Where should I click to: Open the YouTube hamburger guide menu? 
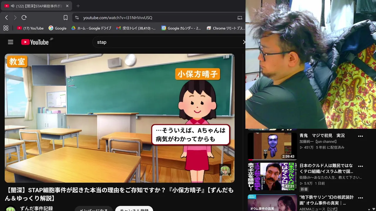11,42
